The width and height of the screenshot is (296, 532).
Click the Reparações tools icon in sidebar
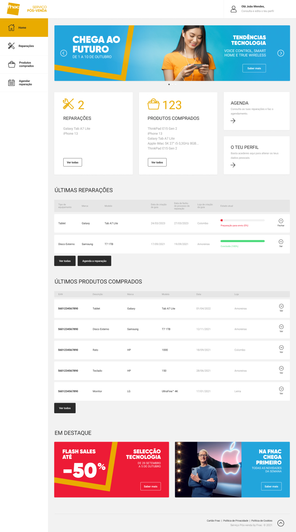(11, 46)
